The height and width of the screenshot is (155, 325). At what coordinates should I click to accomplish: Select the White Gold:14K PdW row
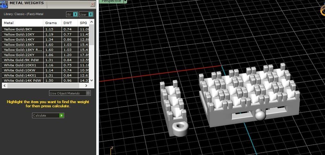[46, 80]
